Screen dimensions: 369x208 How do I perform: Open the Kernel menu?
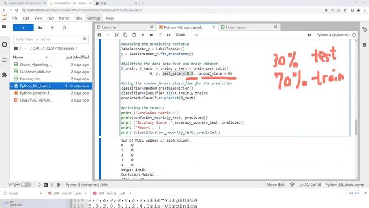[64, 18]
